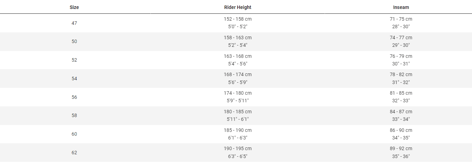Click the Rider Height column header
This screenshot has width=472, height=167.
[x=238, y=7]
